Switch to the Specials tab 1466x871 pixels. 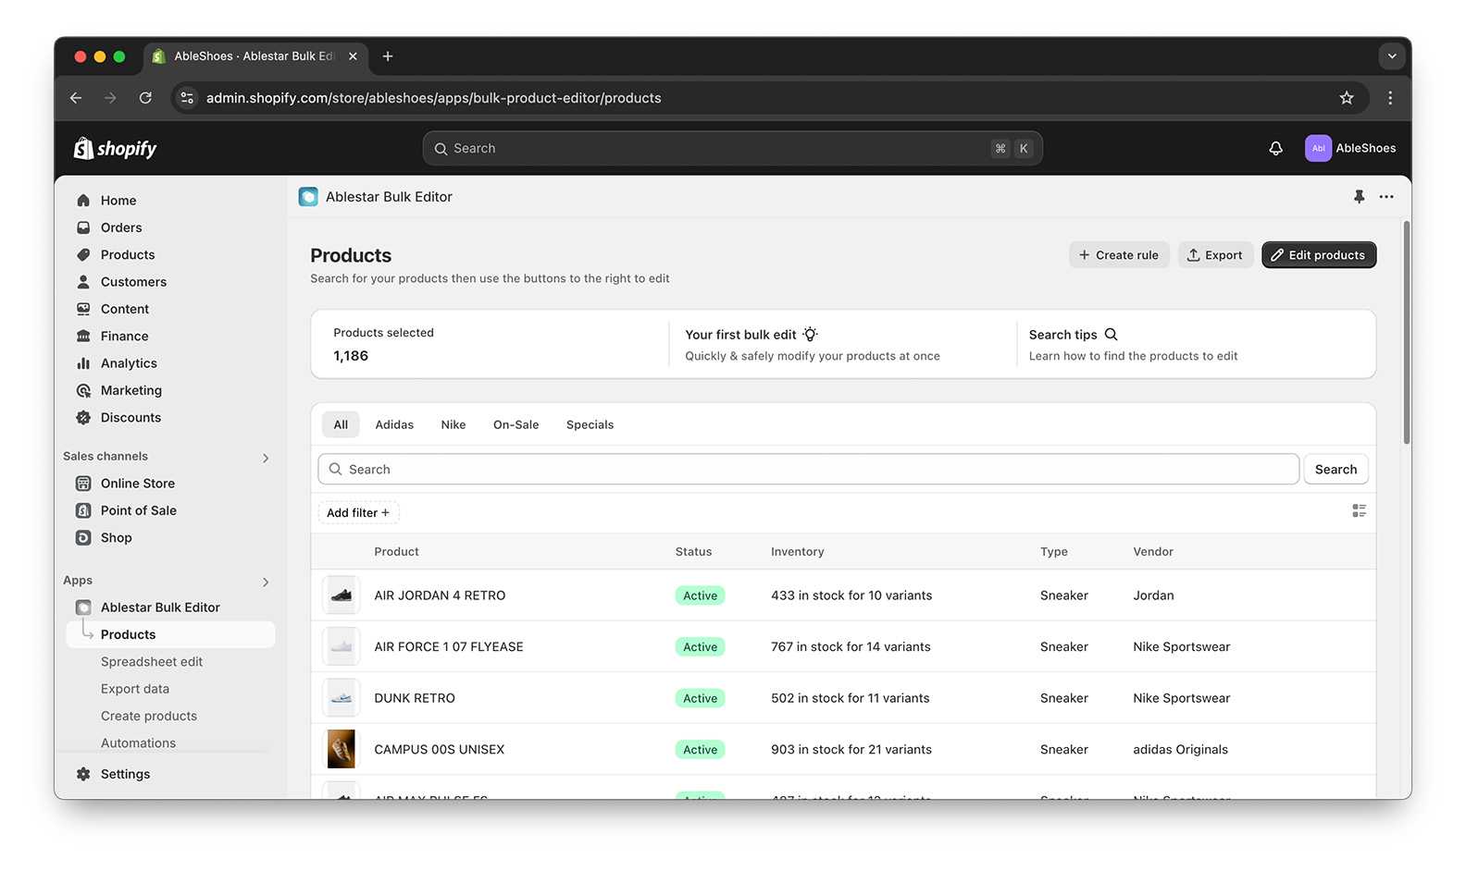590,424
